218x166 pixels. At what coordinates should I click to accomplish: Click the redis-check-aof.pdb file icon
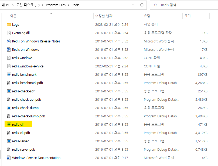click(x=9, y=99)
